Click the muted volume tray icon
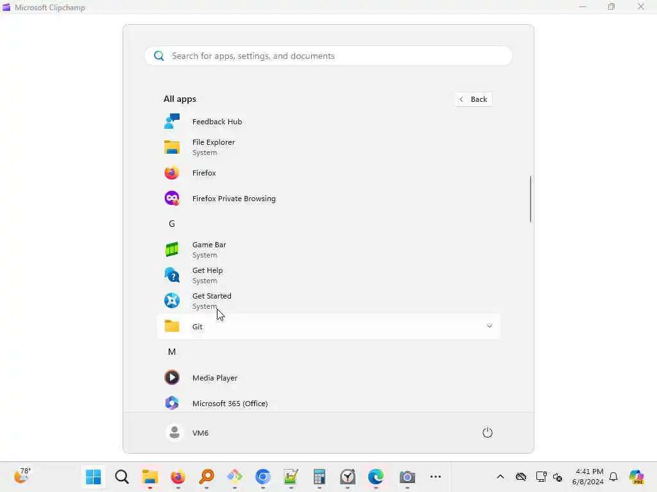Screen dimensions: 657x492 click(x=558, y=477)
